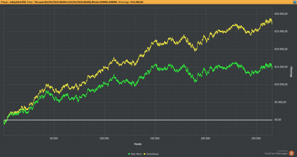Viewport: 297px width, 157px height.
Task: Select the player name m4rp10n3 (PS)
Action: [18, 2]
